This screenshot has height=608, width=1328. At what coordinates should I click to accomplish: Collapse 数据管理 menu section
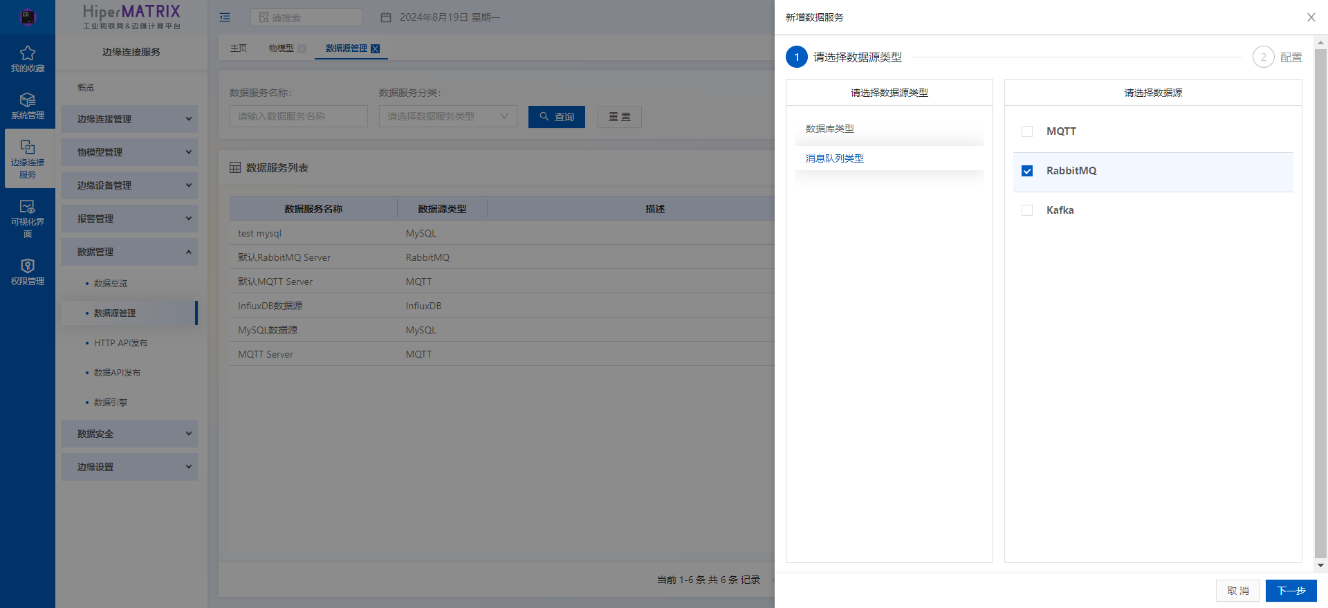[129, 252]
